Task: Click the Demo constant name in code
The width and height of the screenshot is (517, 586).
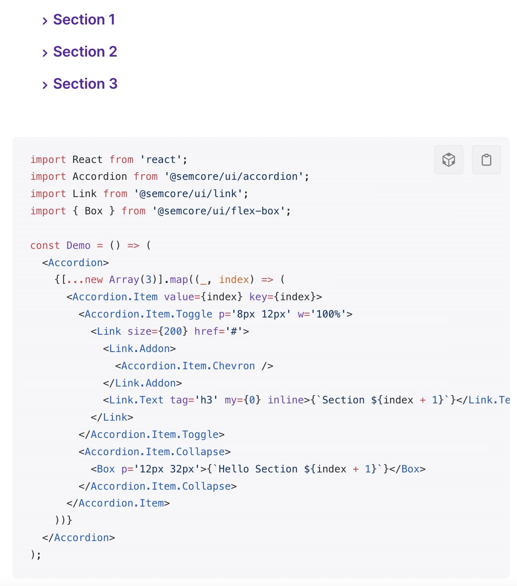Action: pyautogui.click(x=78, y=246)
